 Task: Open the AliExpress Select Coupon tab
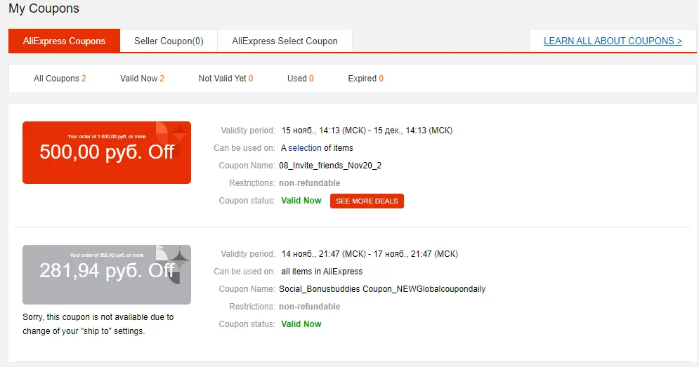(x=285, y=41)
